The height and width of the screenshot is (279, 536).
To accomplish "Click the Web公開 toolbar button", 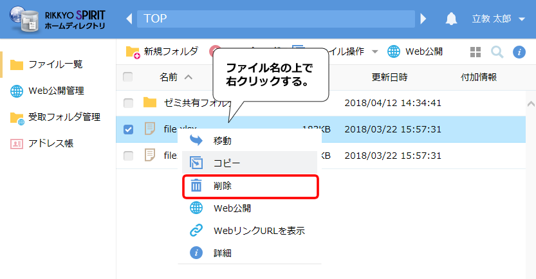I will click(415, 51).
